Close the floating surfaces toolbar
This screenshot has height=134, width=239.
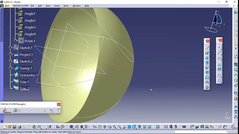click(x=208, y=41)
